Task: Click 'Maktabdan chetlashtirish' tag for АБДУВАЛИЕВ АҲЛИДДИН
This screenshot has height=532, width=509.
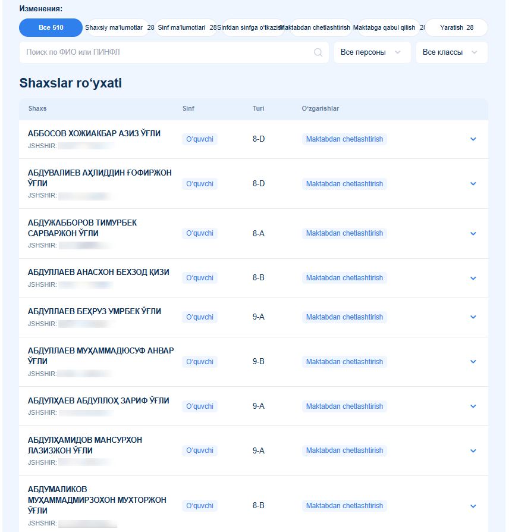Action: (344, 183)
